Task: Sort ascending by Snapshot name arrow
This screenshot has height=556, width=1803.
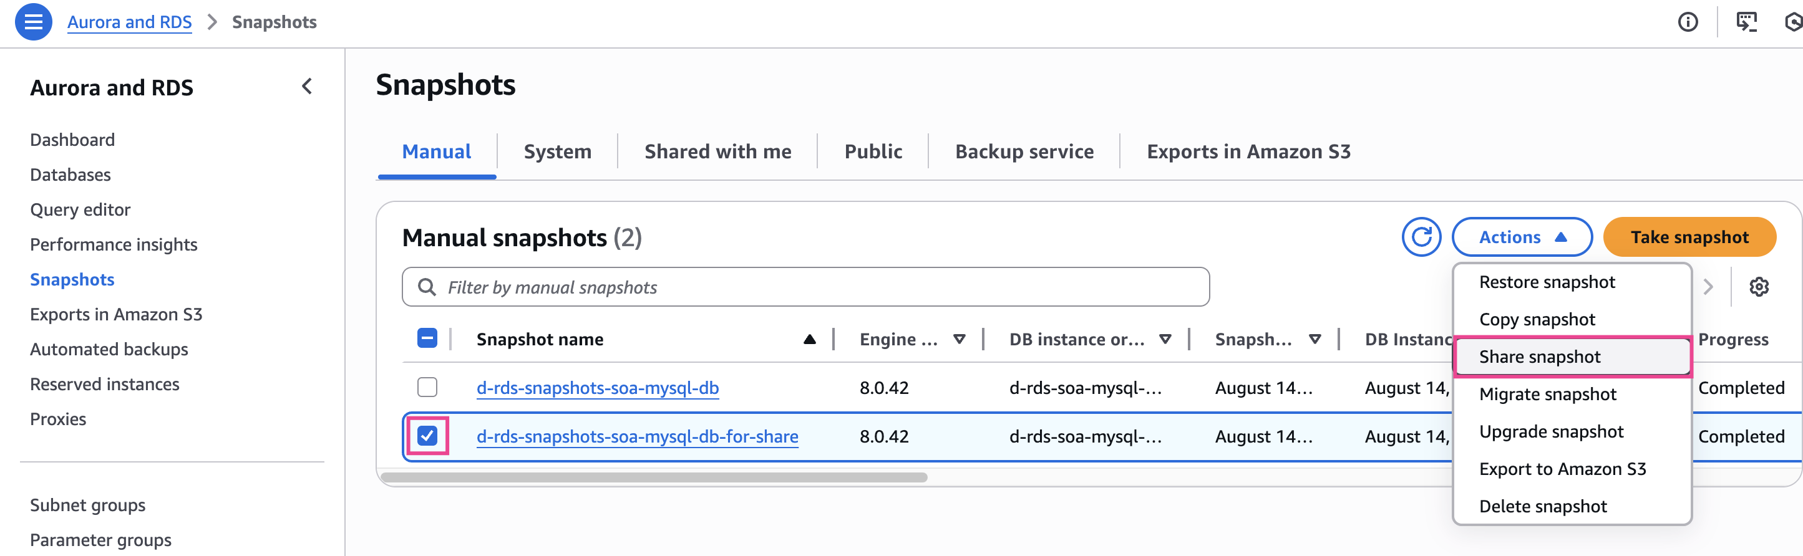Action: pyautogui.click(x=809, y=339)
